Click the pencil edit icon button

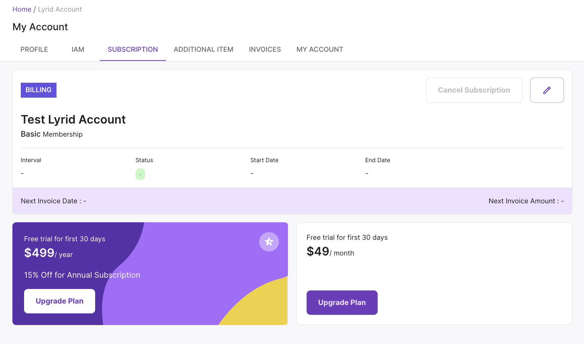(x=546, y=90)
